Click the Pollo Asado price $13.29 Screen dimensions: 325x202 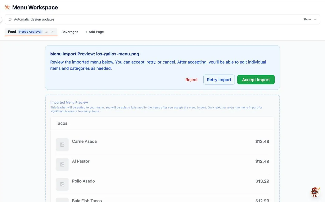click(x=262, y=181)
